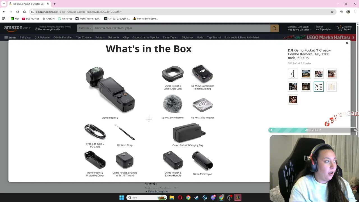Screen dimensions: 359x202
Task: Open the WhatsApp bookmark
Action: [x=65, y=19]
